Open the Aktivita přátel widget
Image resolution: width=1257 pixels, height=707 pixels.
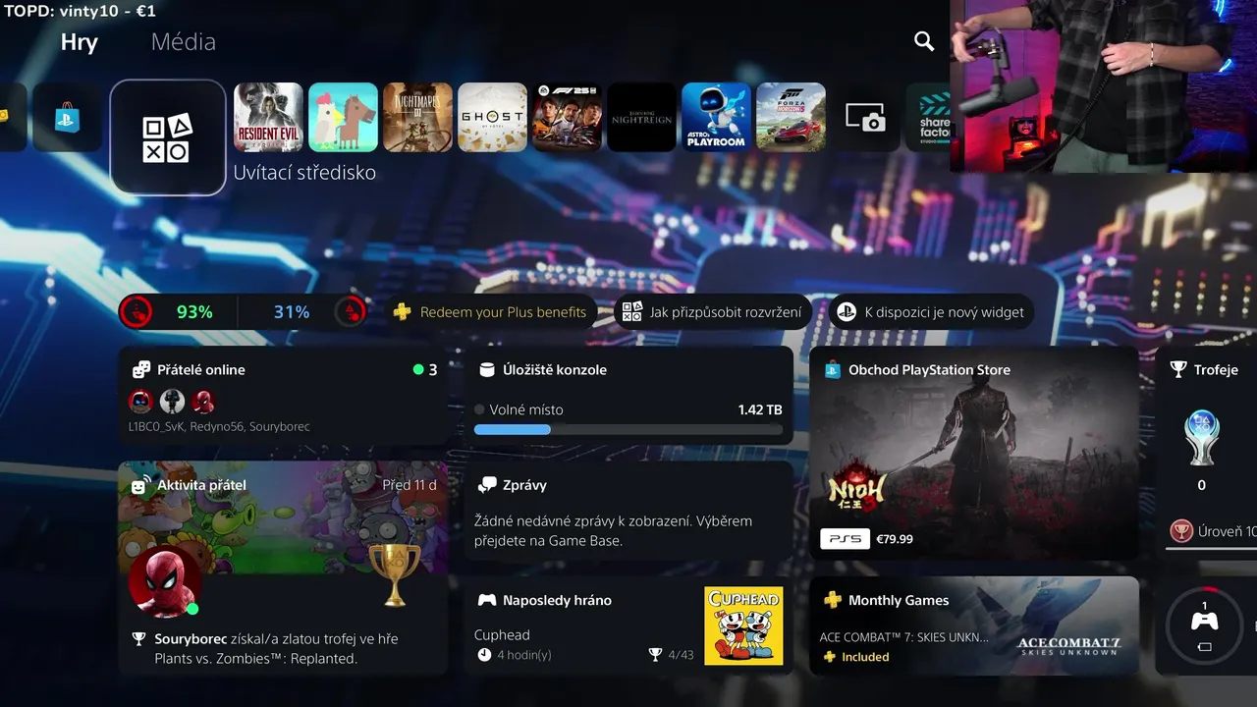click(283, 569)
